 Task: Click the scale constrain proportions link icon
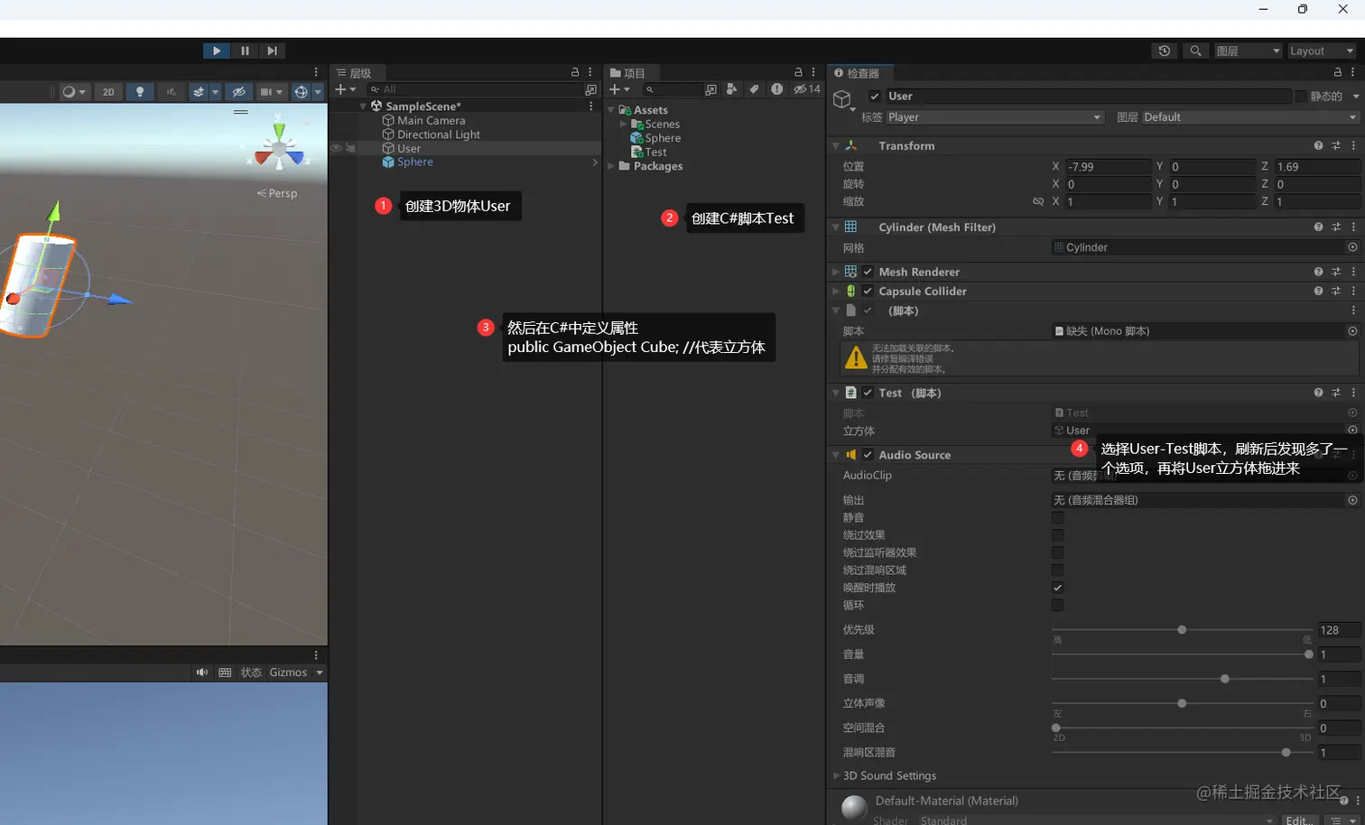tap(1038, 201)
